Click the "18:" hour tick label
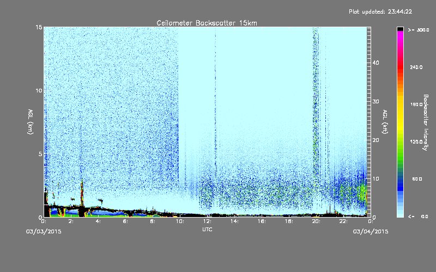This screenshot has height=272, width=436. tap(289, 221)
